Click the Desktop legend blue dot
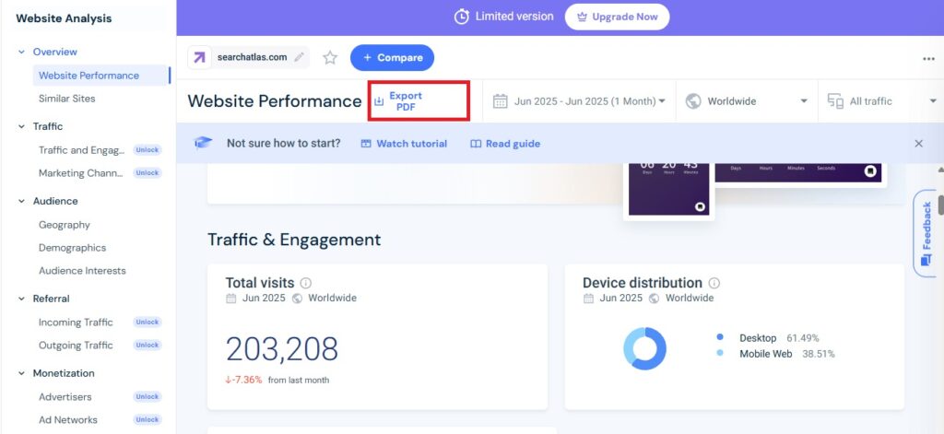The image size is (944, 434). pos(719,337)
